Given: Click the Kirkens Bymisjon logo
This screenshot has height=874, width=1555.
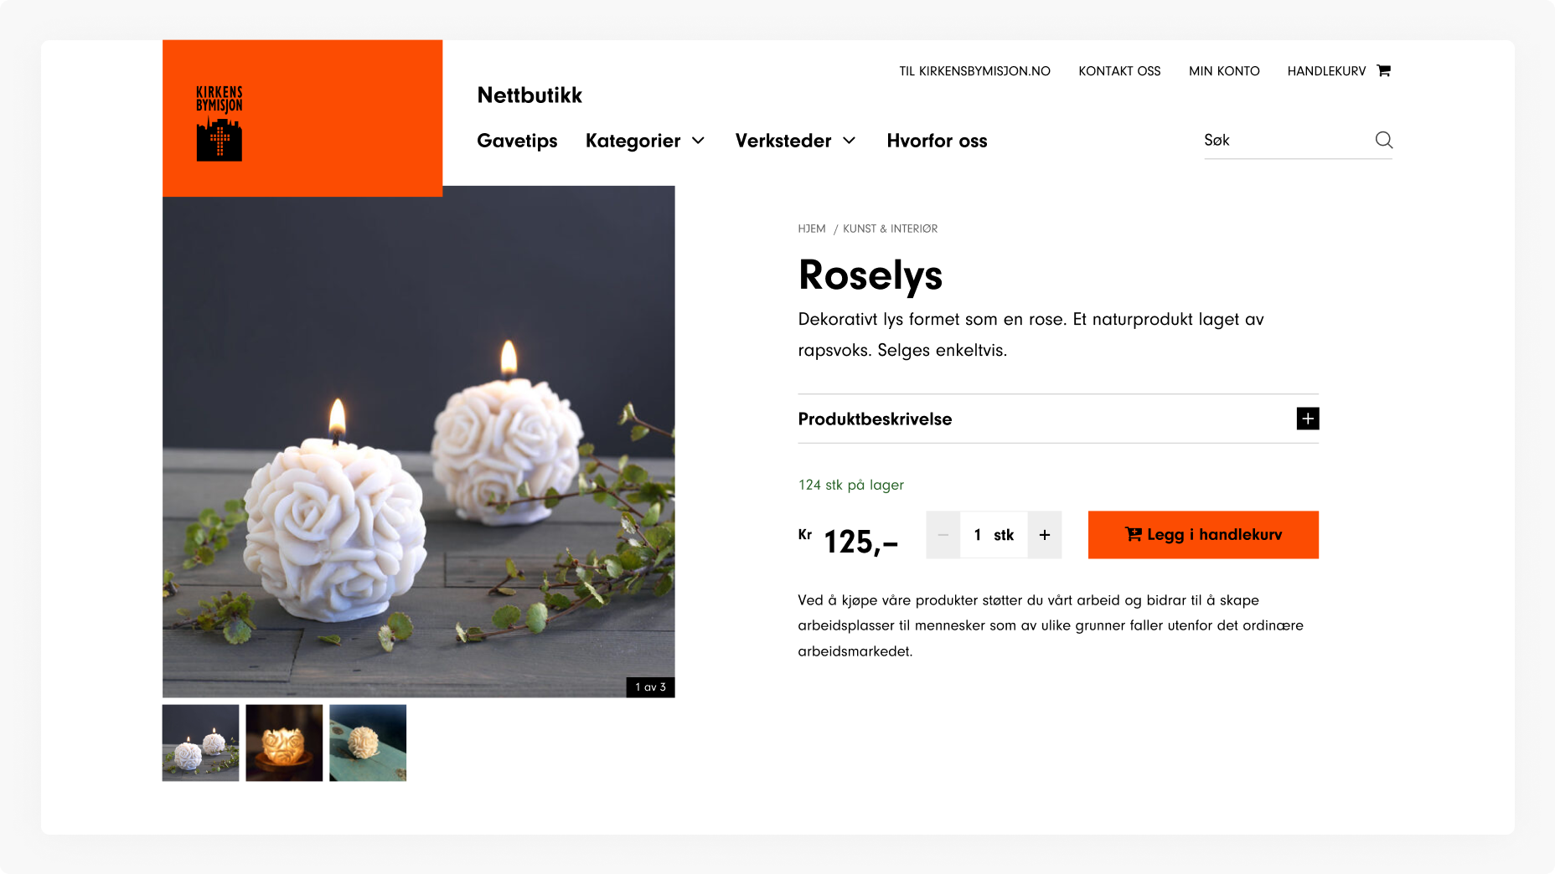Looking at the screenshot, I should point(220,123).
